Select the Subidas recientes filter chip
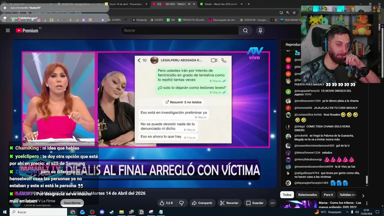The height and width of the screenshot is (216, 384). tap(348, 195)
